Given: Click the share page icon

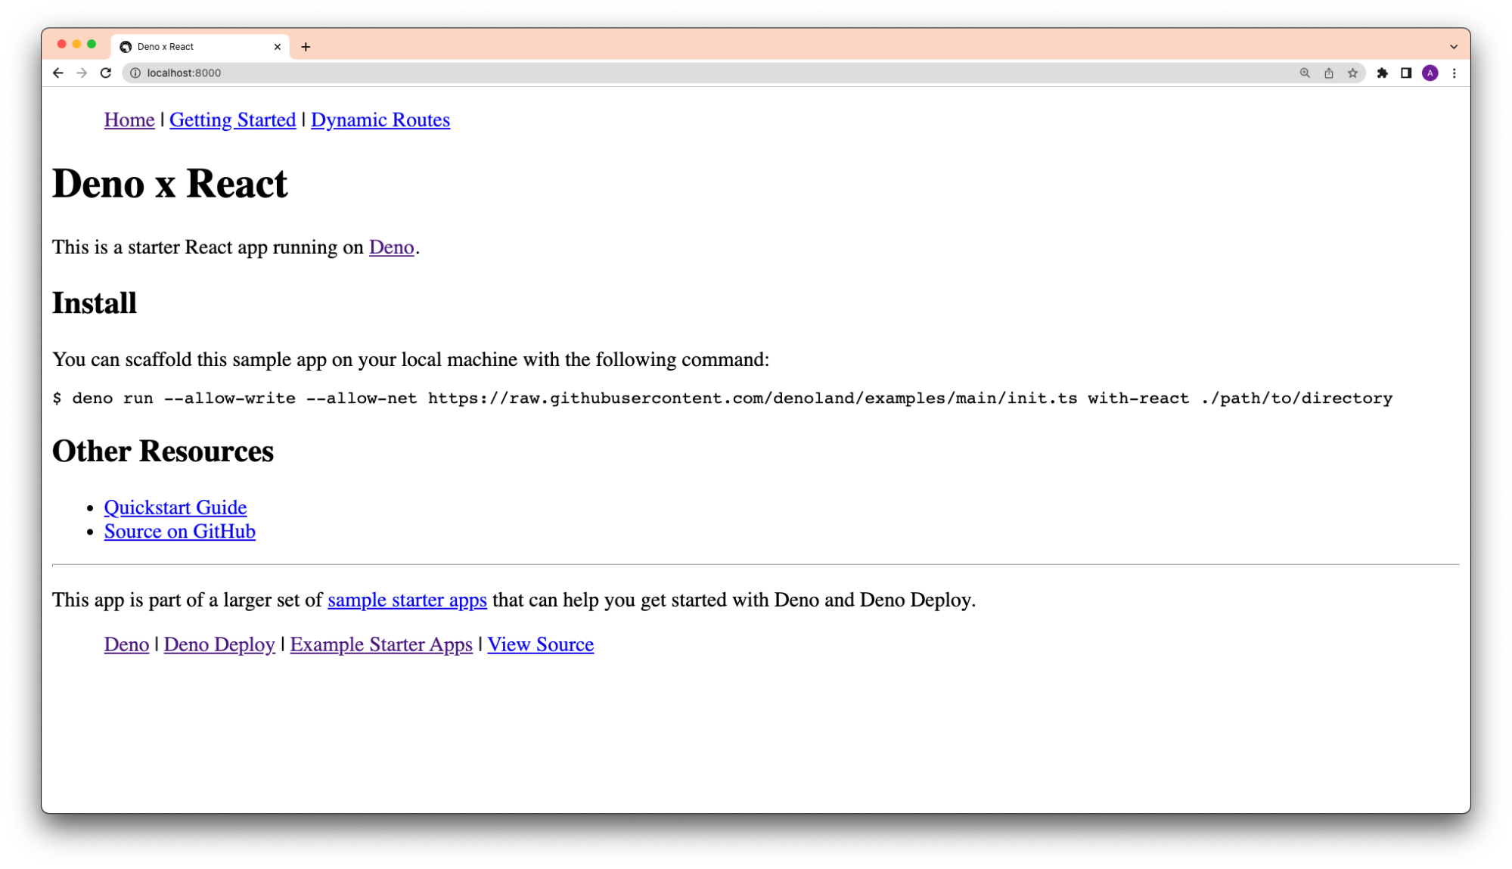Looking at the screenshot, I should (1329, 73).
